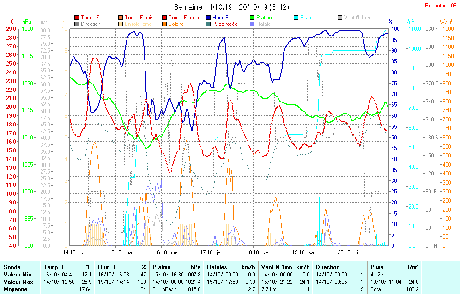Image resolution: width=460 pixels, height=294 pixels.
Task: Click the station name 'Roquefort - 06'
Action: click(x=441, y=6)
